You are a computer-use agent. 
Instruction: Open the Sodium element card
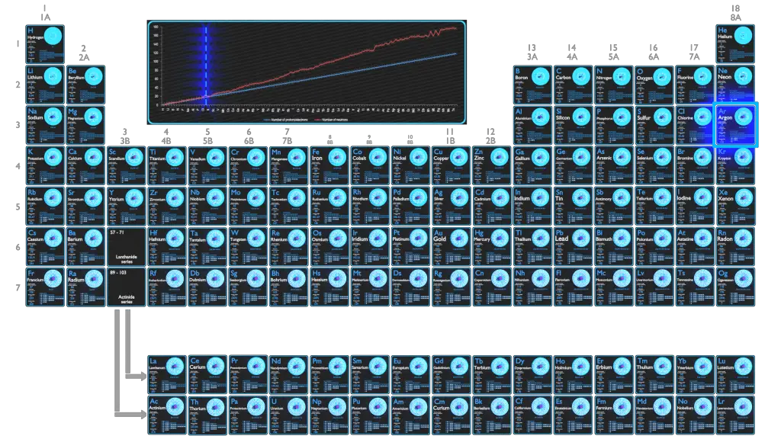pos(44,123)
